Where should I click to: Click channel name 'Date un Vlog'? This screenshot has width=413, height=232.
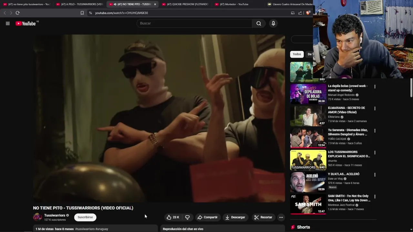click(335, 179)
